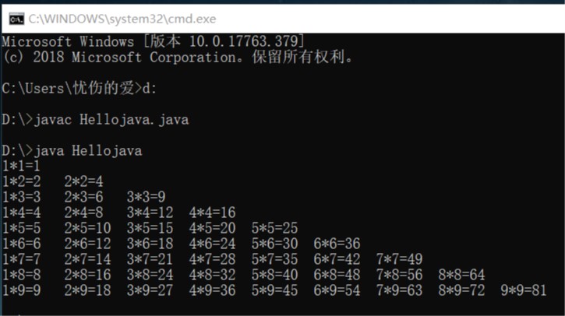Screen dimensions: 565x316
Task: Click the 5*5=25 output entry
Action: pos(274,228)
